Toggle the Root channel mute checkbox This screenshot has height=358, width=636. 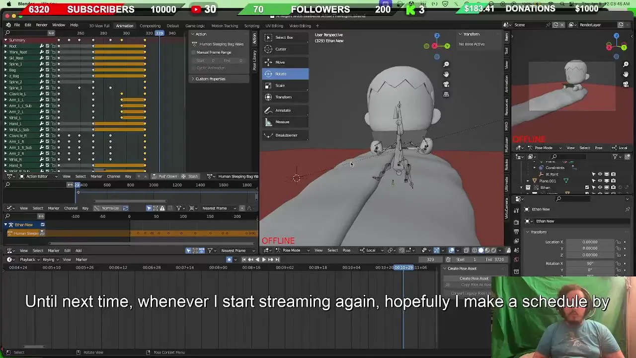click(x=47, y=46)
